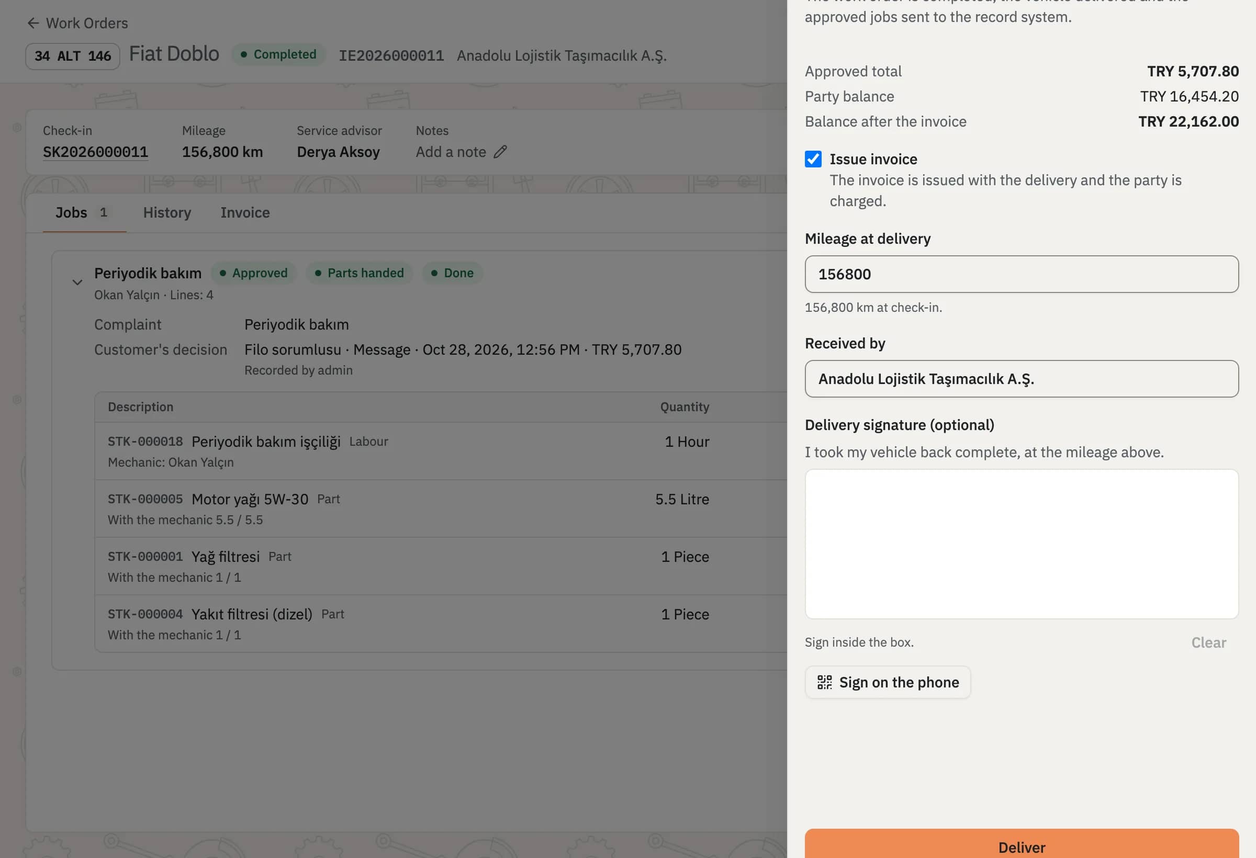1256x858 pixels.
Task: Click the Motor yağı 5W-30 line
Action: tap(441, 509)
